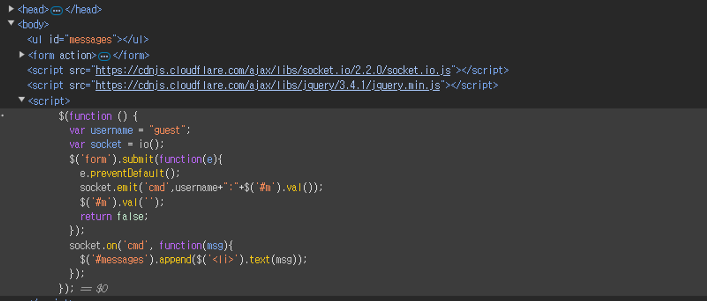Expand the head element triangle
The image size is (707, 301).
click(11, 9)
